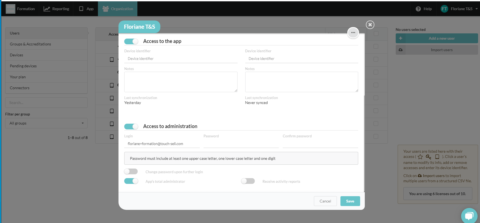Image resolution: width=480 pixels, height=223 pixels.
Task: Click the cloud upload icon on Import
Action: [401, 50]
